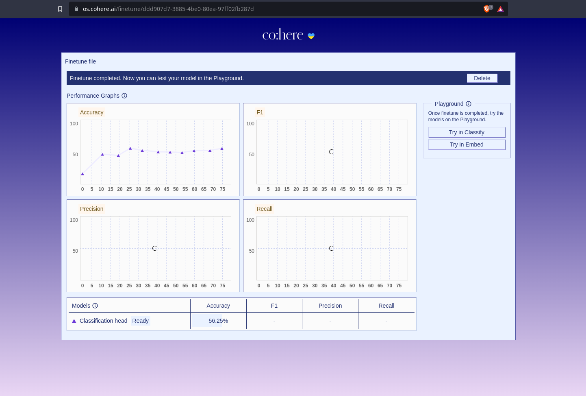Click the loading spinner in F1 graph
Screen dimensions: 586x396
tap(331, 152)
